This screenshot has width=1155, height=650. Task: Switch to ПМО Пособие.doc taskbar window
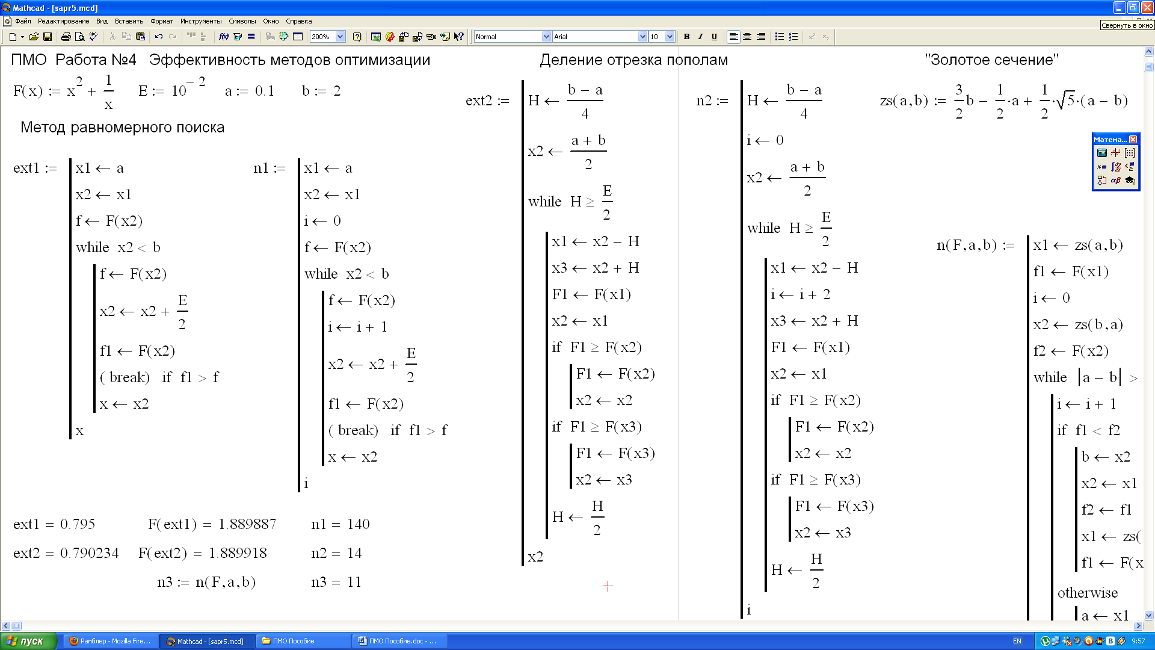coord(400,641)
